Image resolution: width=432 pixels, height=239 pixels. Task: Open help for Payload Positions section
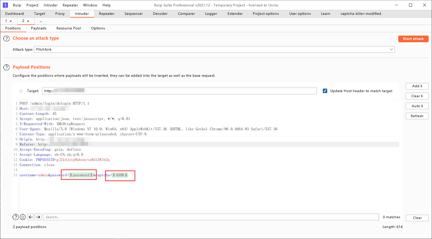coord(6,67)
